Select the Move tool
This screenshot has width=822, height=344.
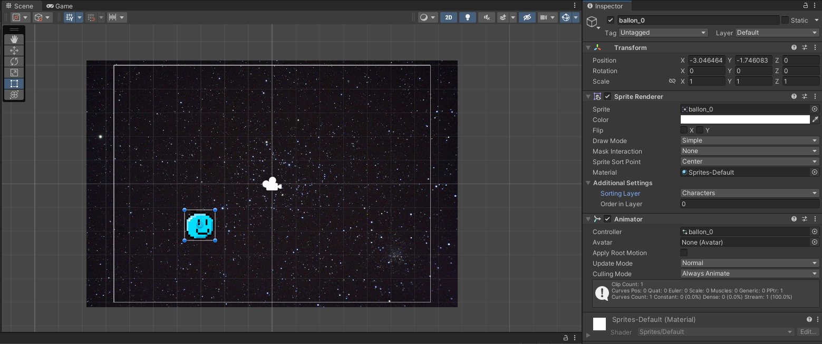coord(14,50)
